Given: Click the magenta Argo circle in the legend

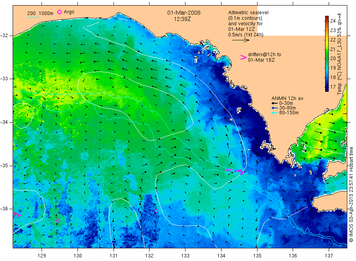Looking at the screenshot, I should point(59,12).
